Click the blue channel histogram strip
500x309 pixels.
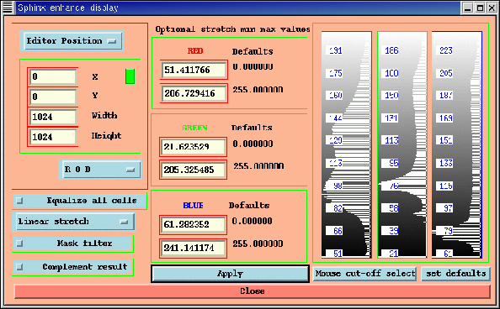click(x=456, y=144)
